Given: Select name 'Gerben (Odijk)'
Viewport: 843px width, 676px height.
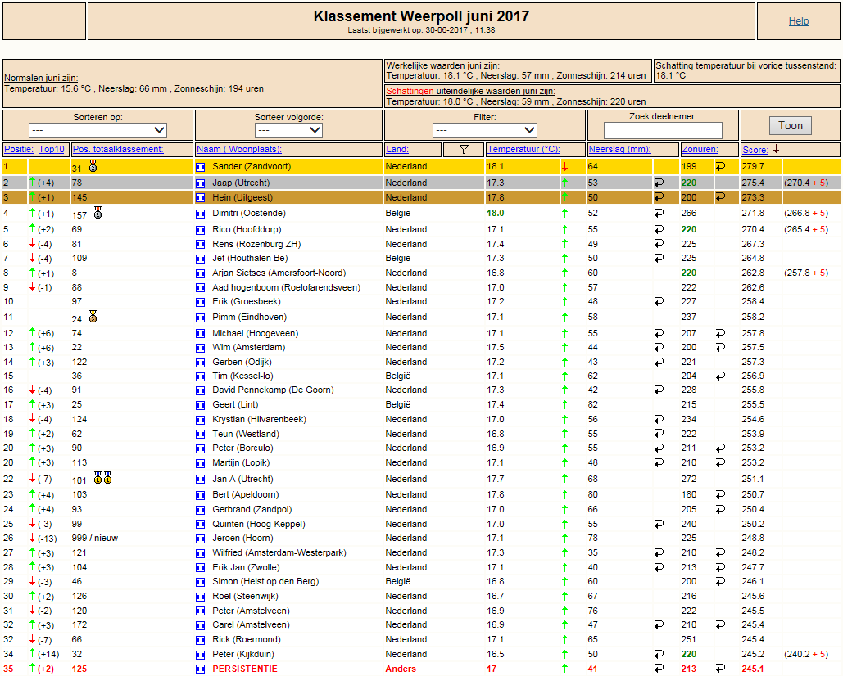Looking at the screenshot, I should [x=242, y=362].
